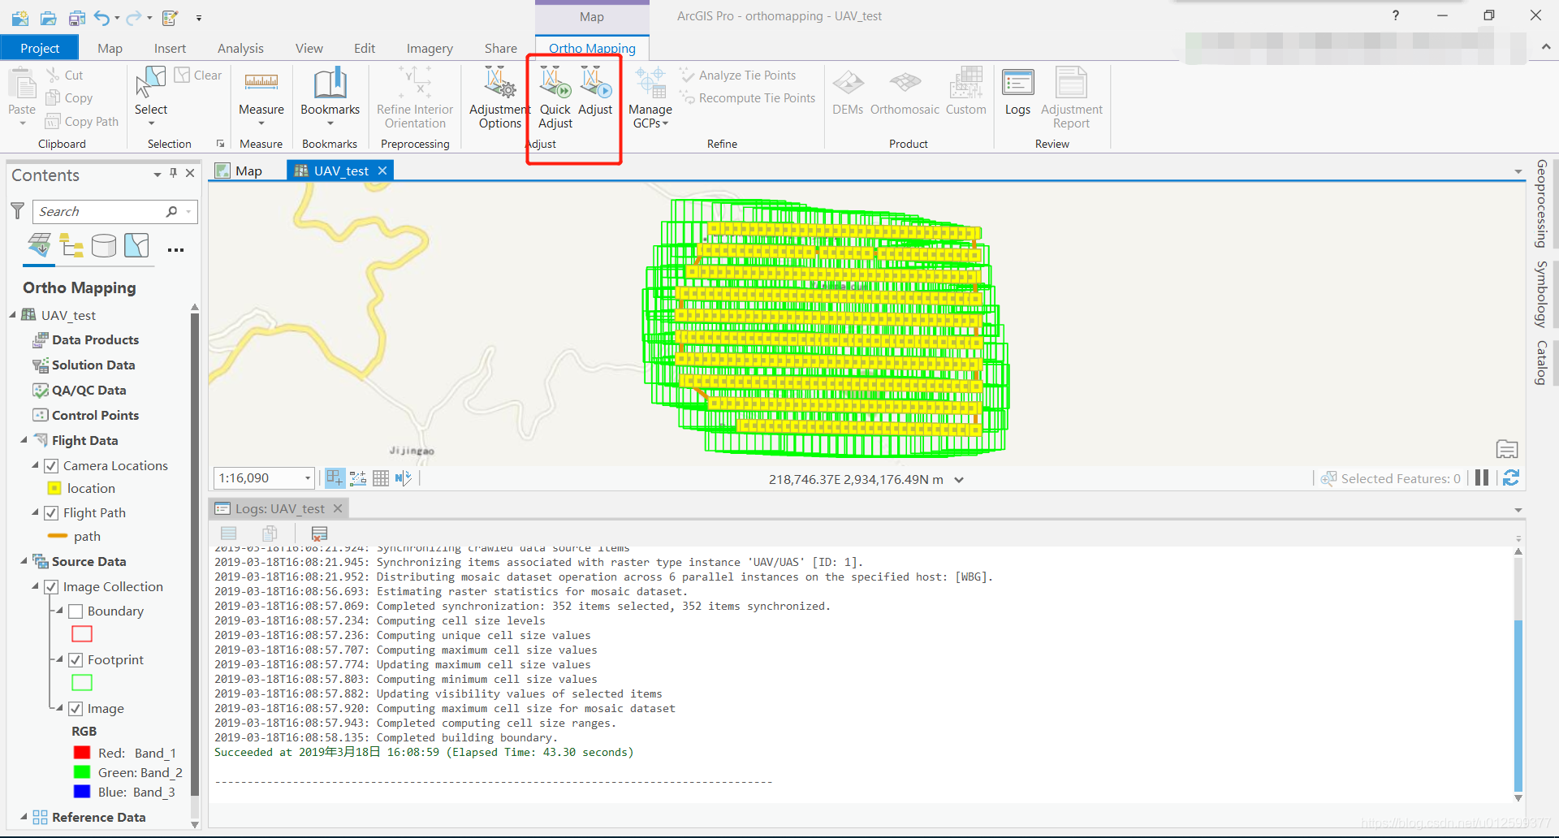Clear the log messages
1559x838 pixels.
point(319,533)
